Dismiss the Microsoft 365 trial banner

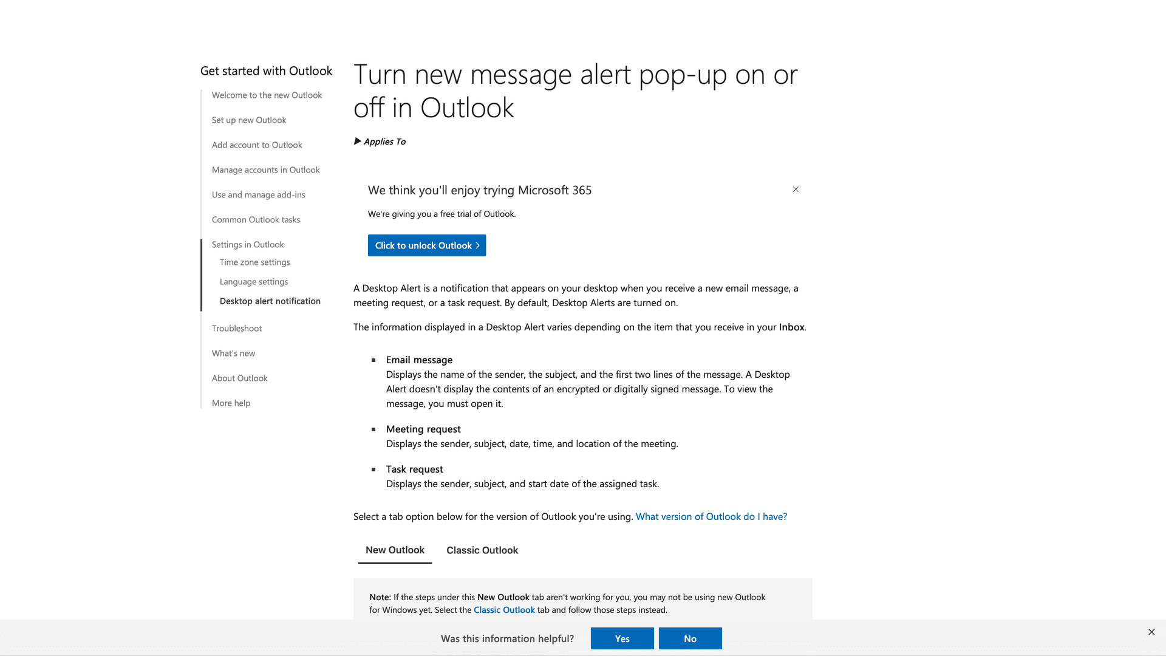click(796, 190)
